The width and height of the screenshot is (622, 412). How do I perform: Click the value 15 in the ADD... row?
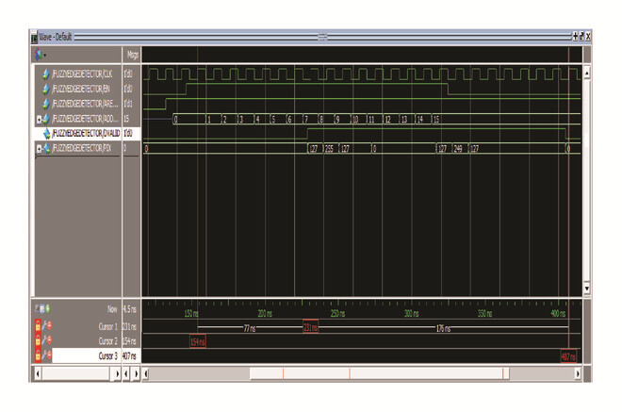[126, 119]
